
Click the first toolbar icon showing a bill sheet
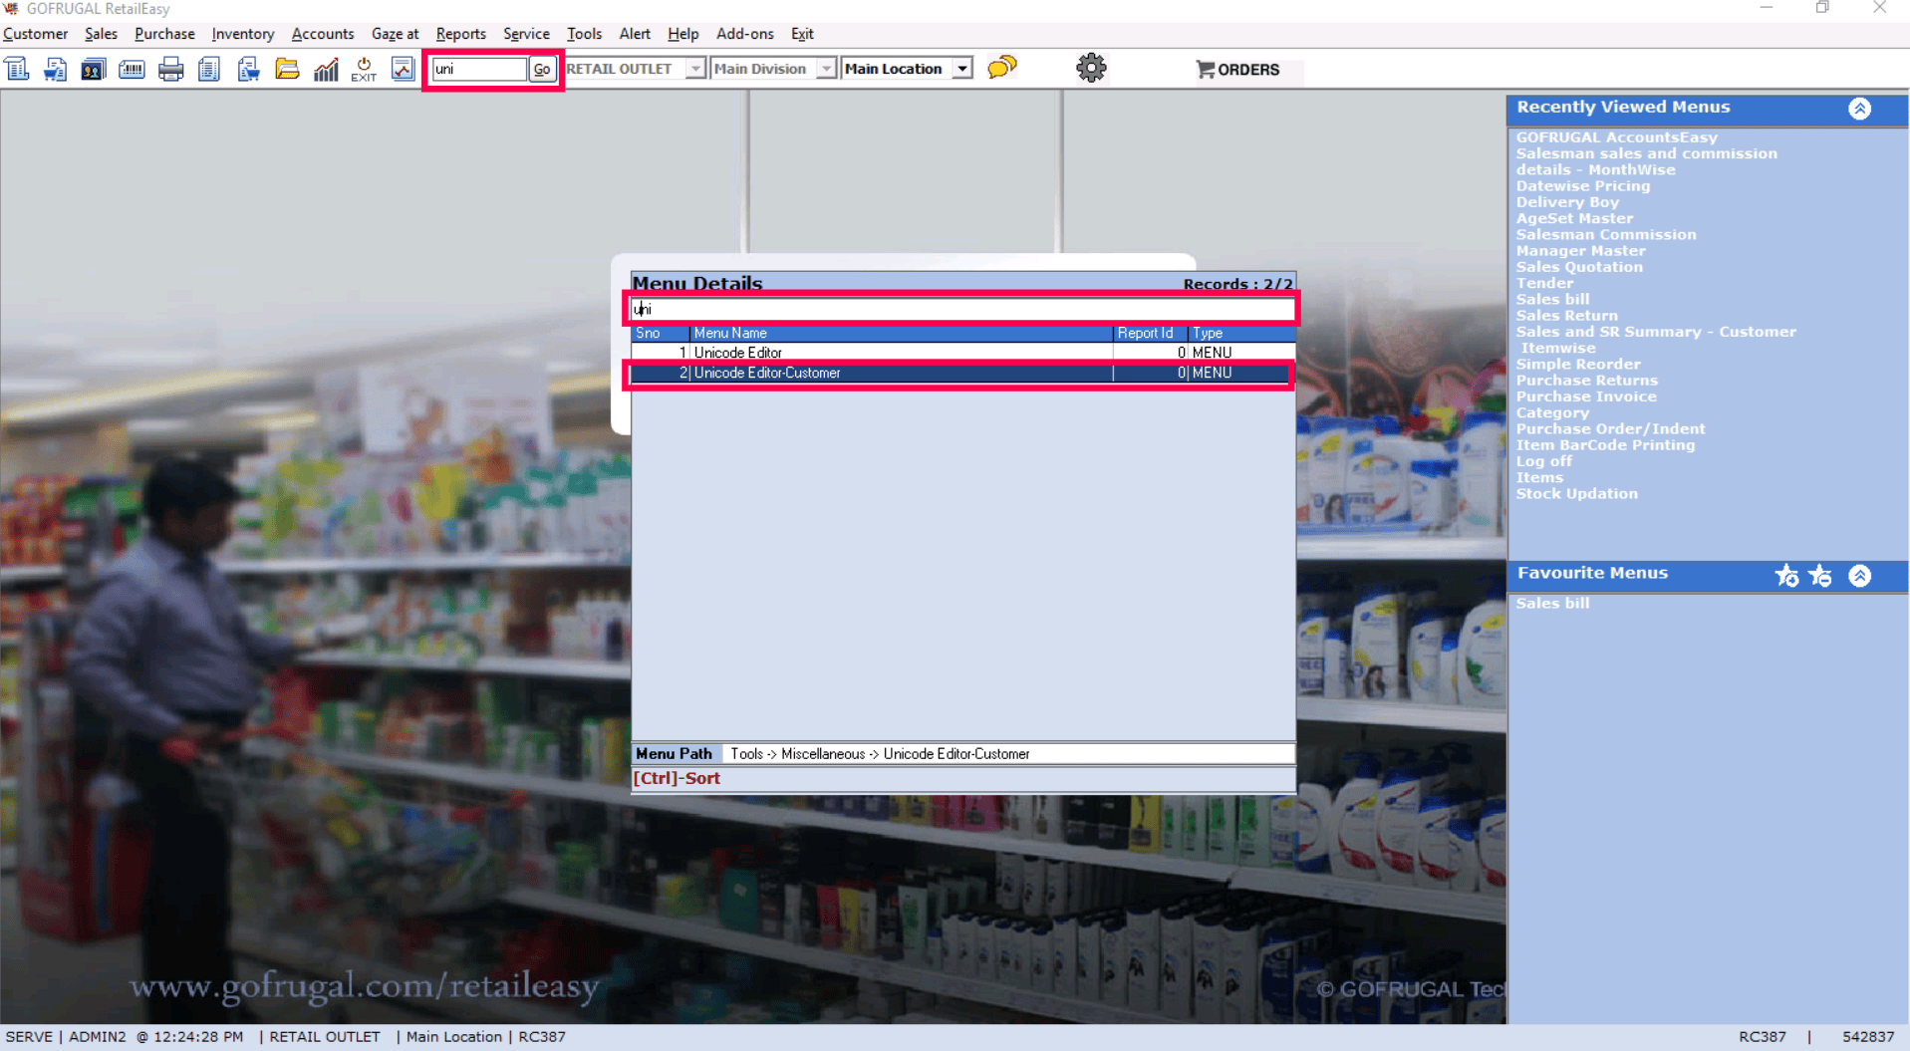coord(17,69)
